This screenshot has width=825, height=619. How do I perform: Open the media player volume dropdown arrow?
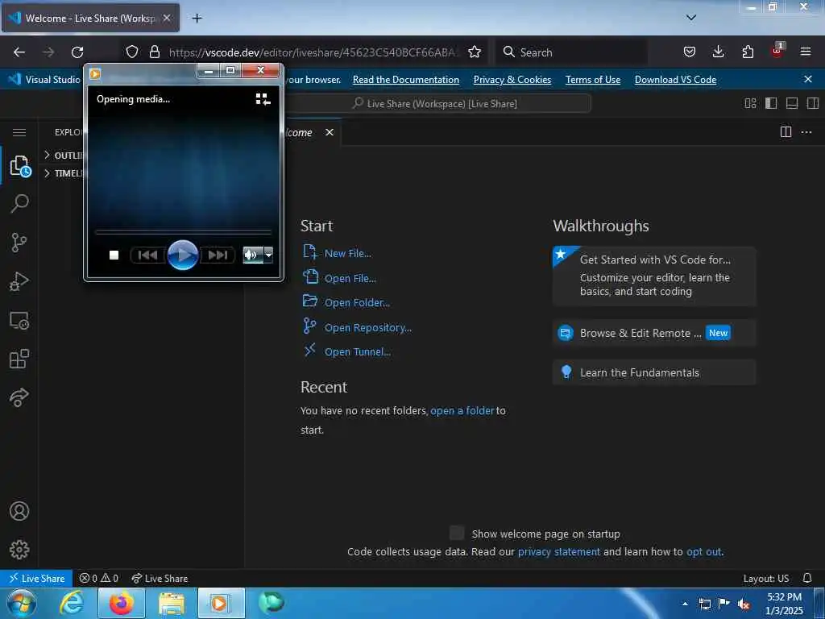[x=268, y=255]
